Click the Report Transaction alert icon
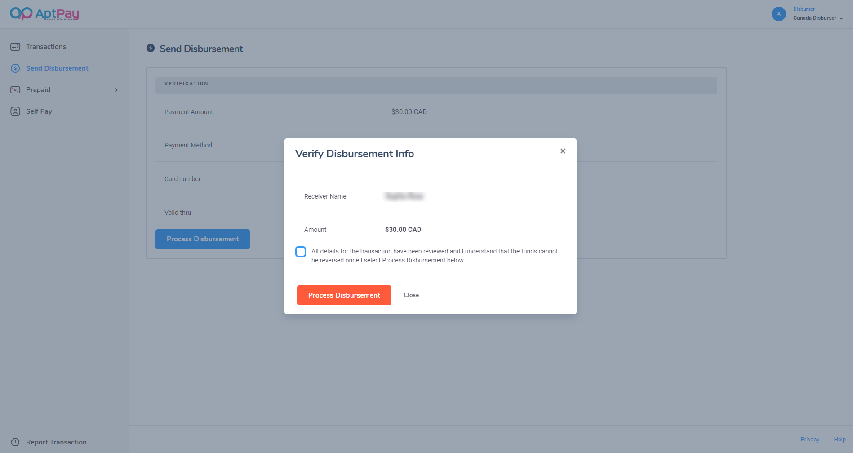This screenshot has width=853, height=453. [x=15, y=442]
